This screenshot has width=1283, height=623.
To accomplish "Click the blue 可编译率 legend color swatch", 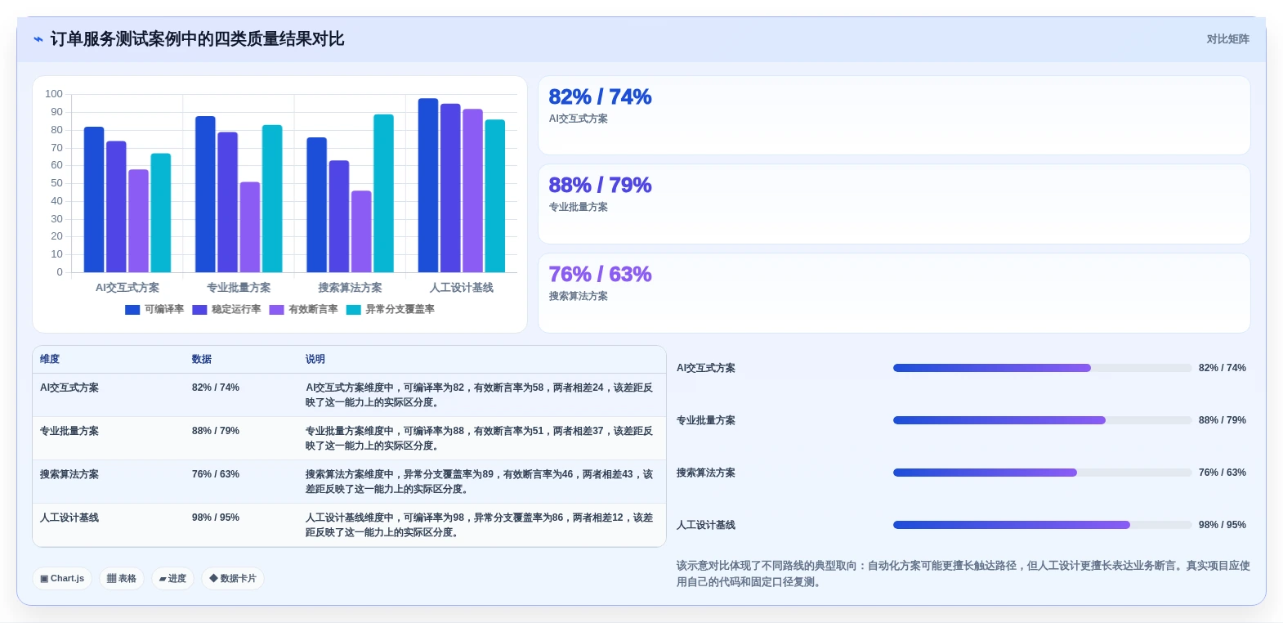I will click(x=132, y=310).
